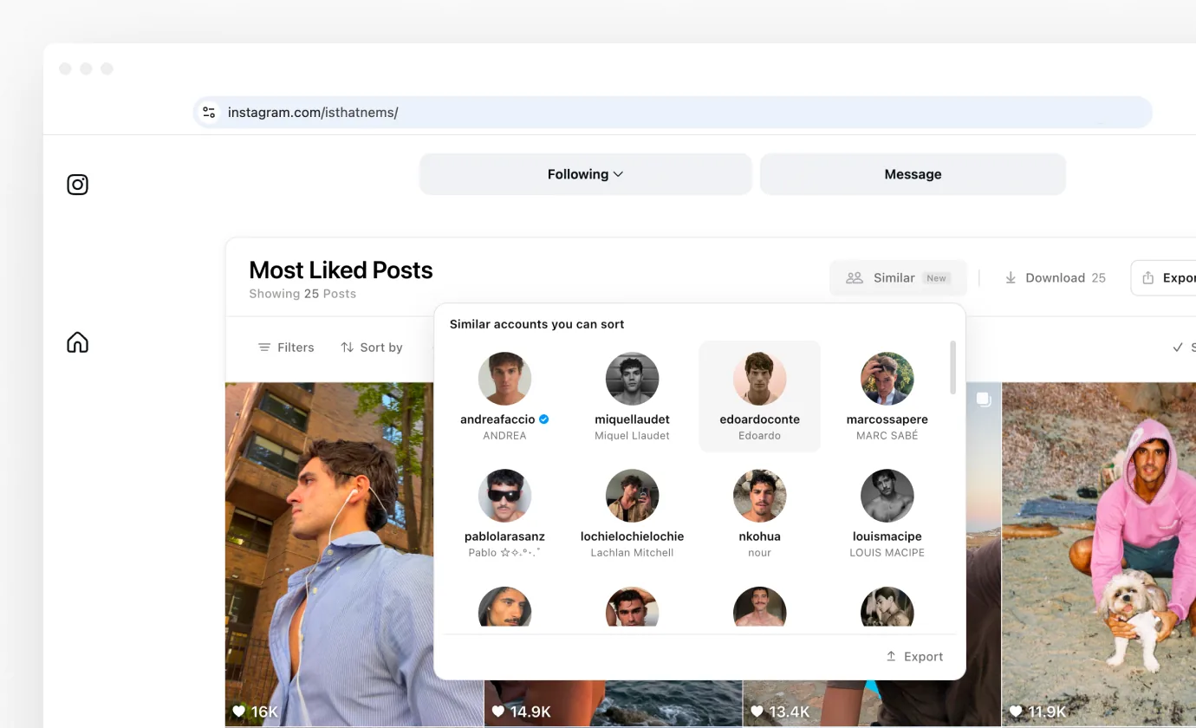Go to Instagram Home icon

[x=78, y=342]
